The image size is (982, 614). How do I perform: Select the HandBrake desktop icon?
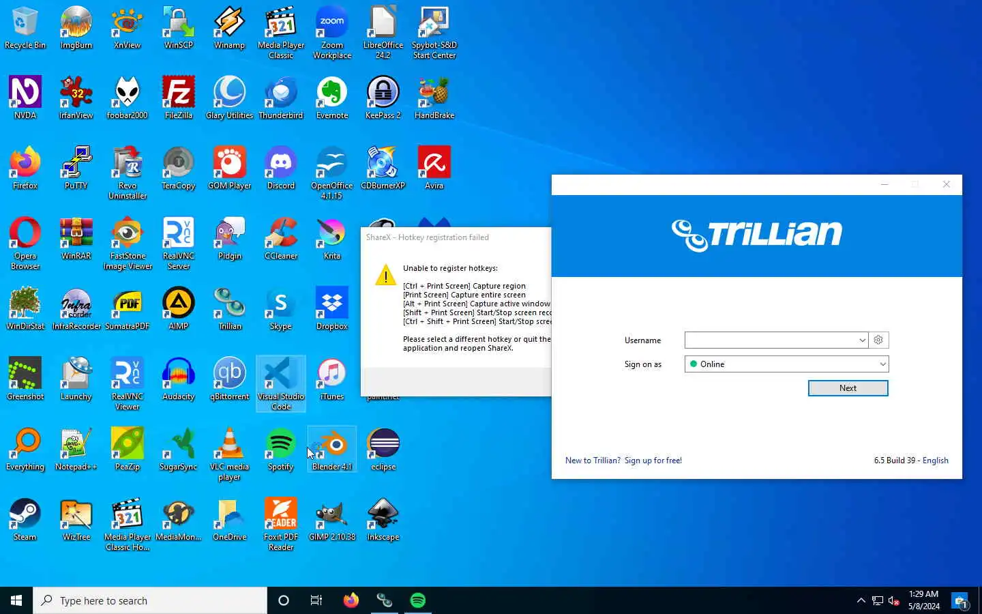click(434, 98)
